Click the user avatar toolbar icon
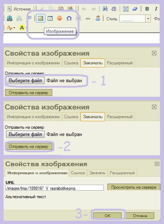Viewport: 164px width, 224px height. click(98, 18)
